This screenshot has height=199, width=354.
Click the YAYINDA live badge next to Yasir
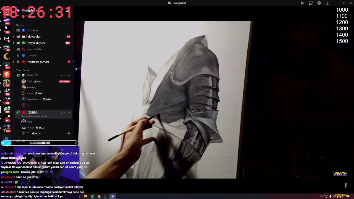tap(64, 82)
